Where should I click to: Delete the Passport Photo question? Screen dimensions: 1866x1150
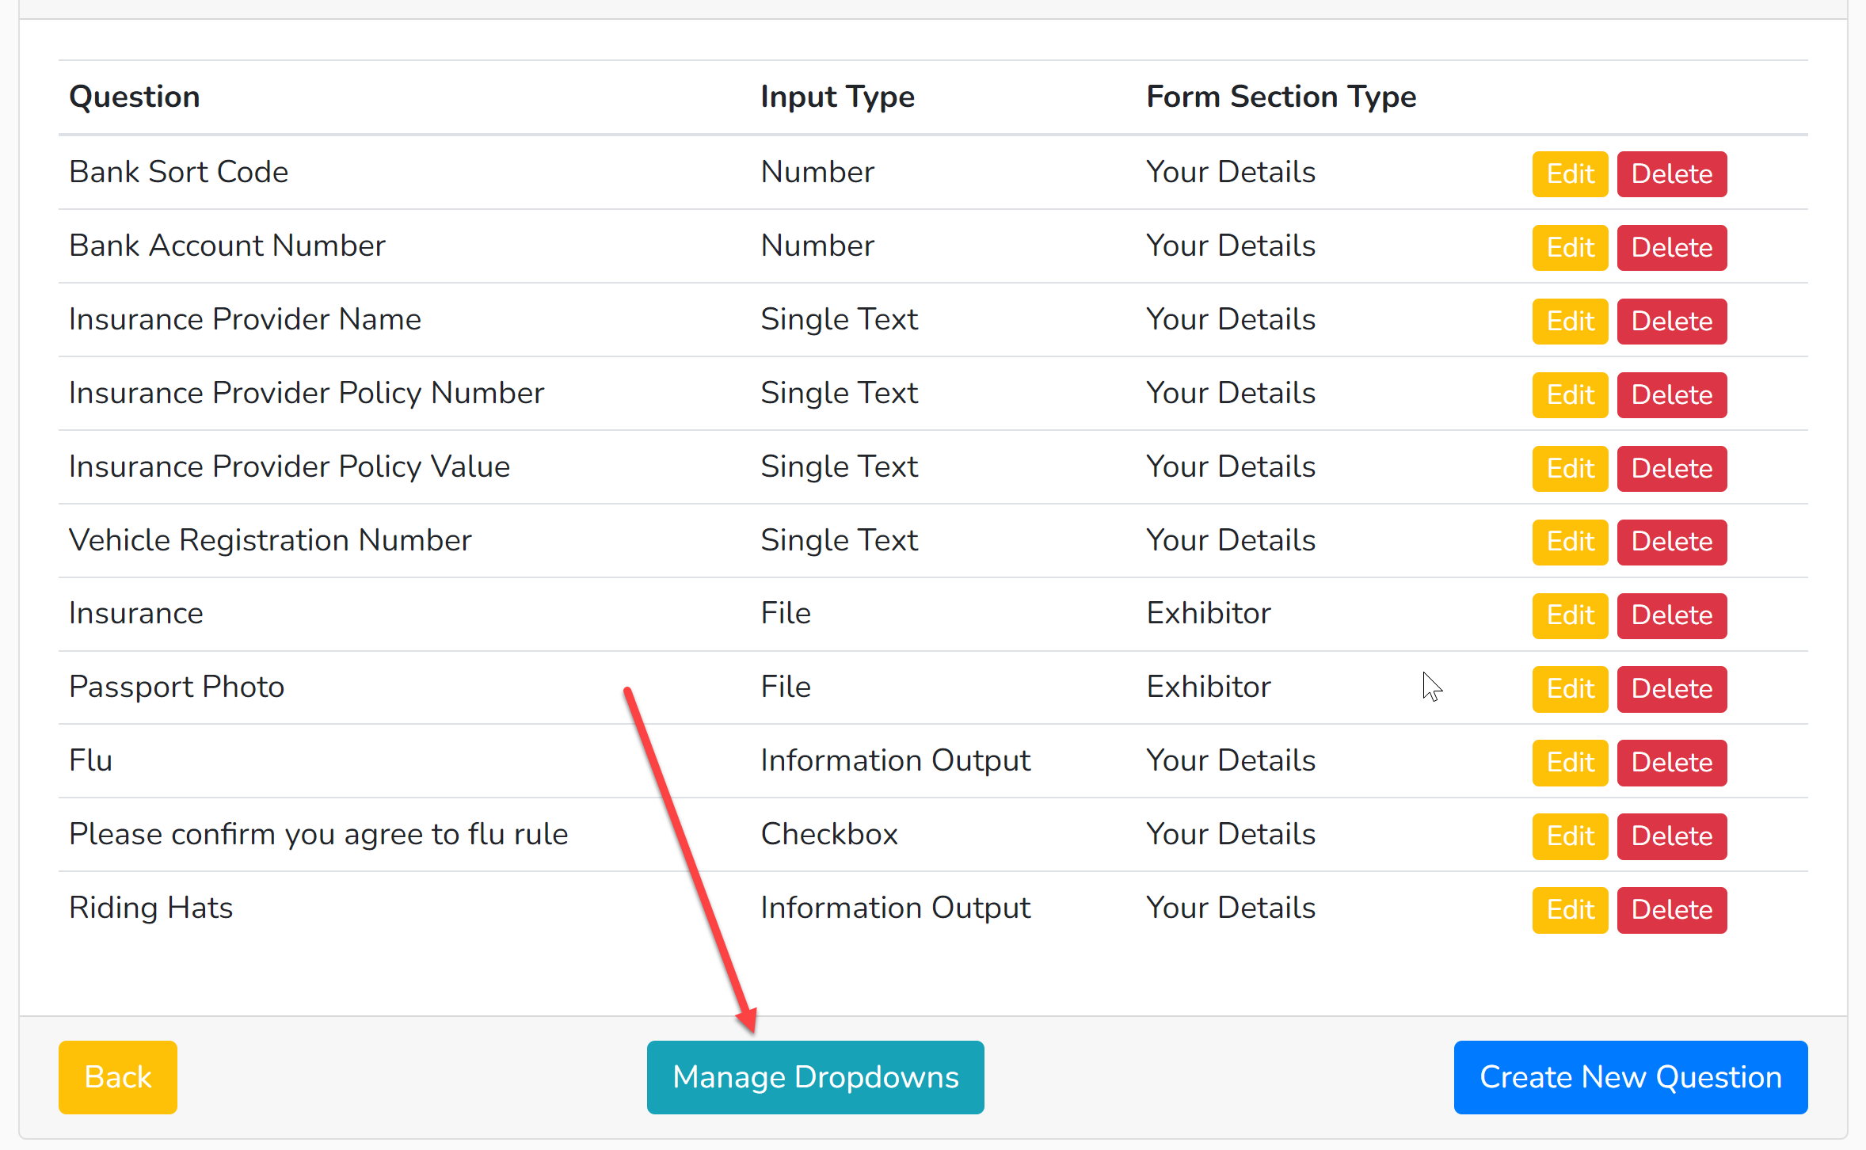(1672, 689)
